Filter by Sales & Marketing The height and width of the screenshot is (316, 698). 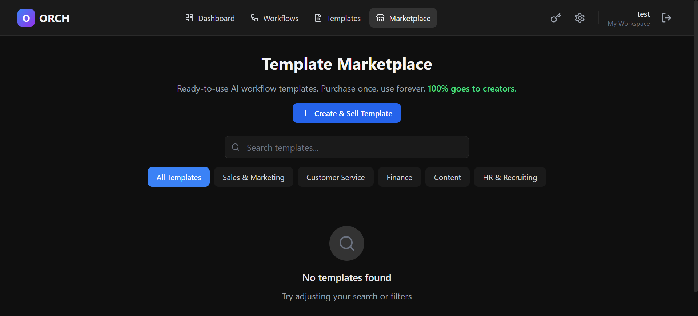[x=253, y=177]
